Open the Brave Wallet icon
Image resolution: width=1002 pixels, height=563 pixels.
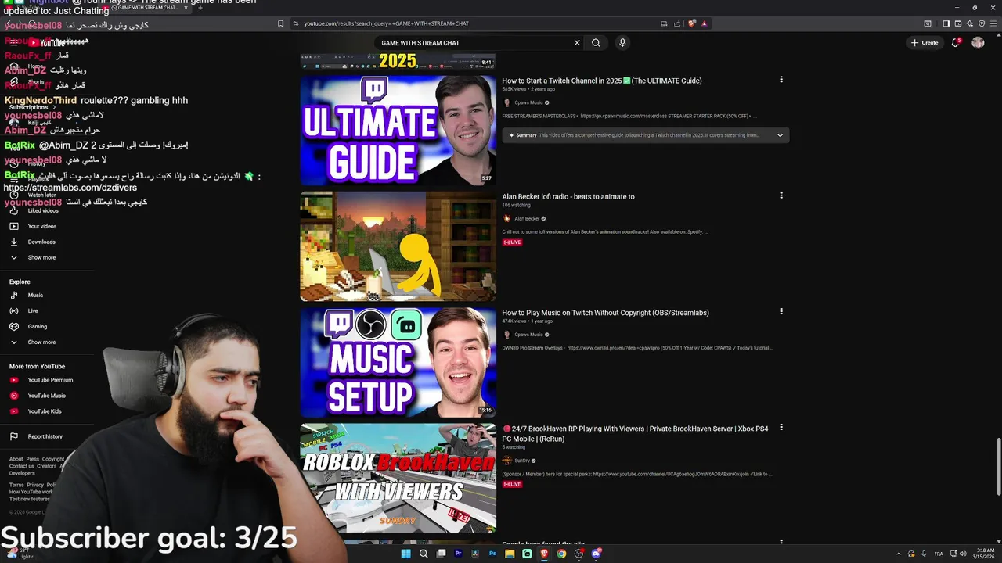[957, 23]
